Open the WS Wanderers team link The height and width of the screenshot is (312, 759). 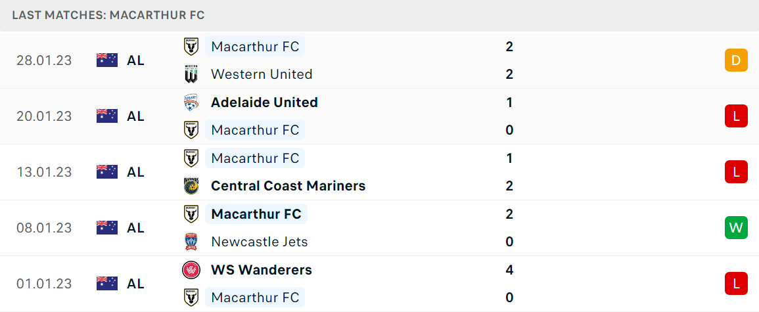click(262, 270)
